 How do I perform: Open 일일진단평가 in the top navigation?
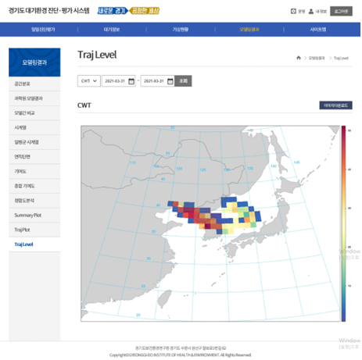pos(43,30)
